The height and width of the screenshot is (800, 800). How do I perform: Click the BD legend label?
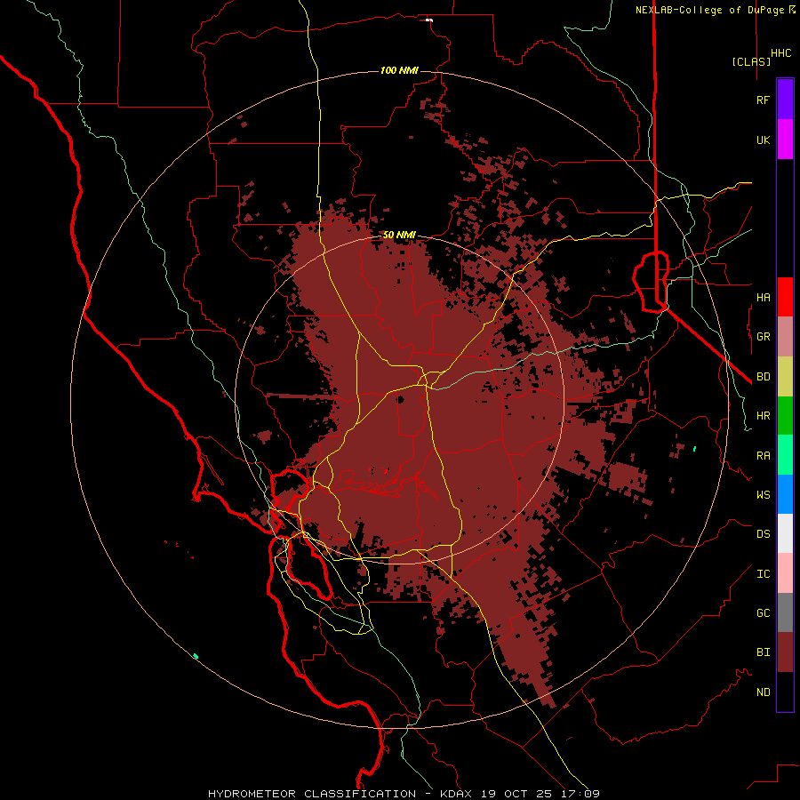764,377
